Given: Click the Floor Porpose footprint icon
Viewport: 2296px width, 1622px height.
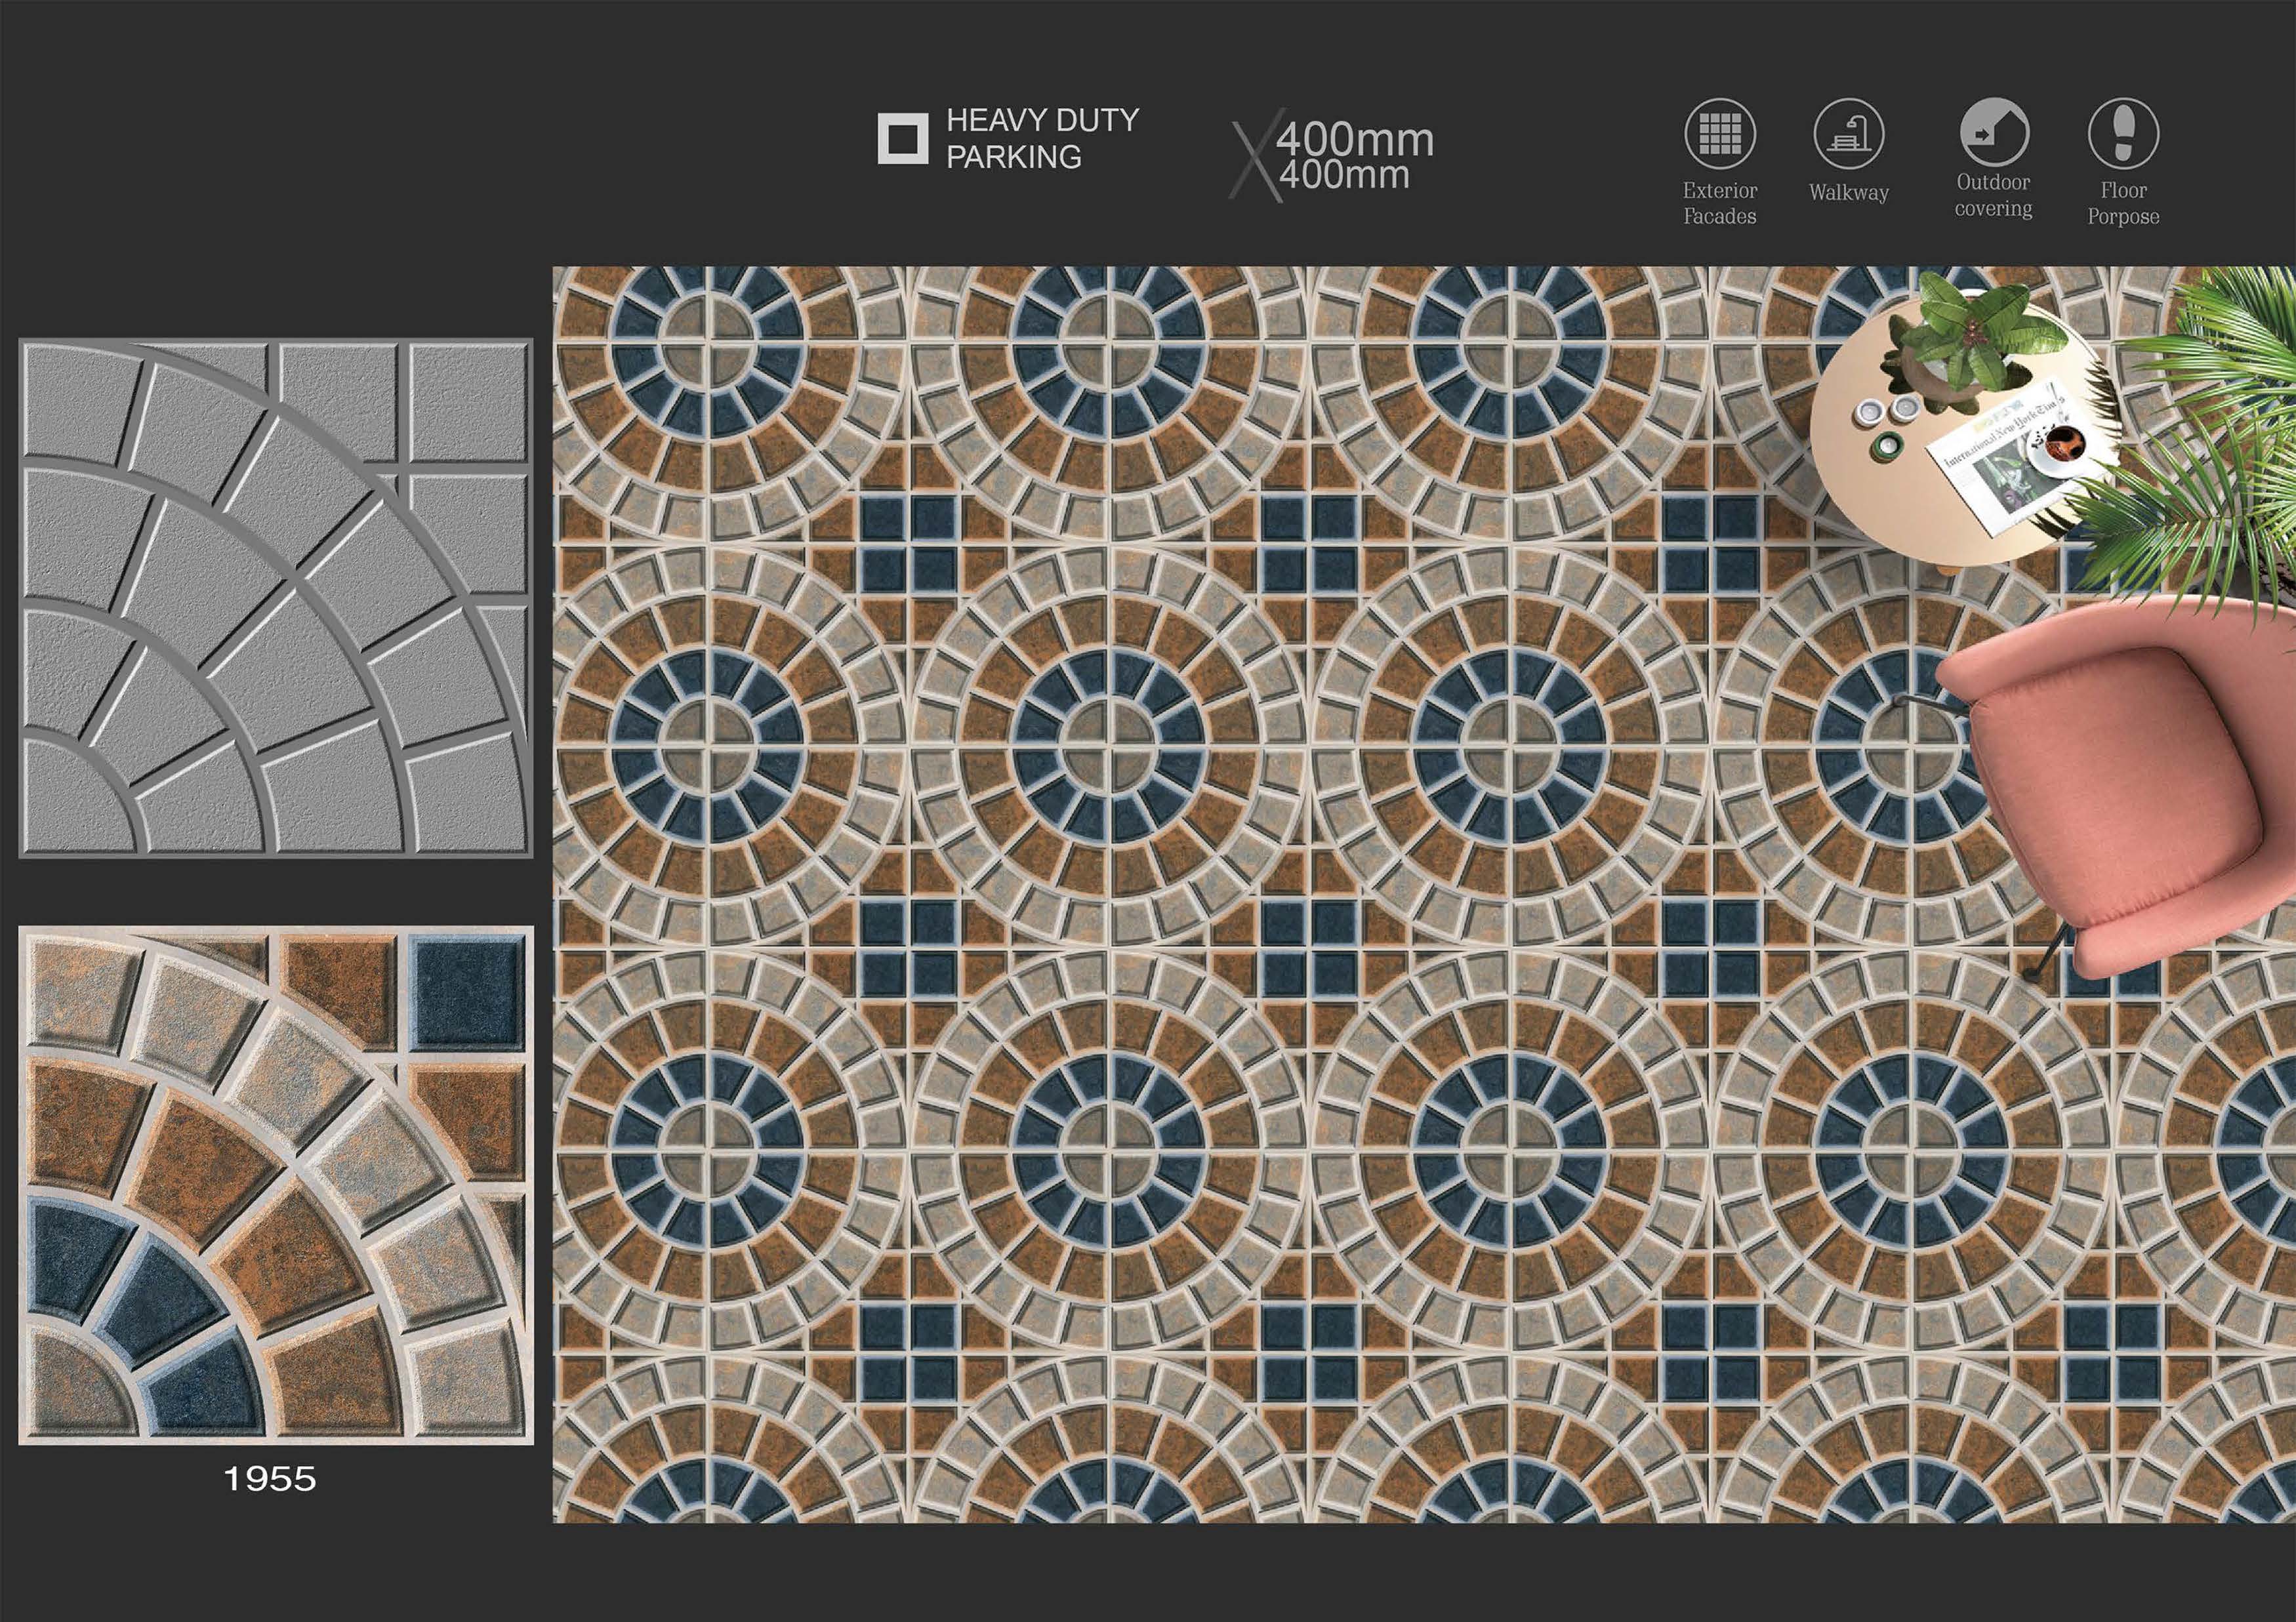Looking at the screenshot, I should 2123,133.
